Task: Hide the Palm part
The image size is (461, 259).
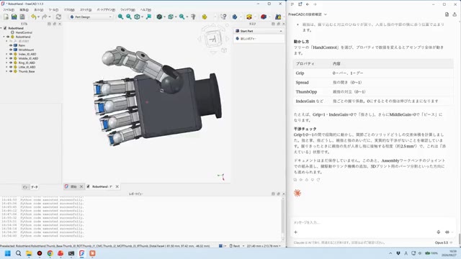Action: 11,45
